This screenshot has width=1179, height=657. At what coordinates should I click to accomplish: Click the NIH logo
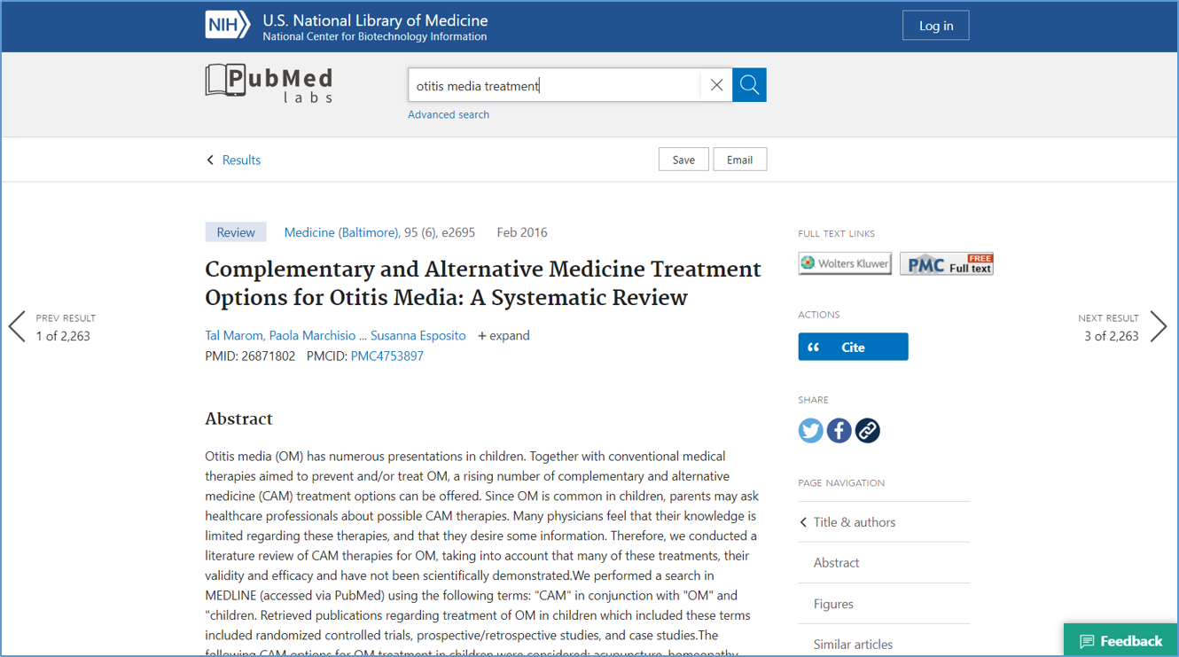point(228,25)
